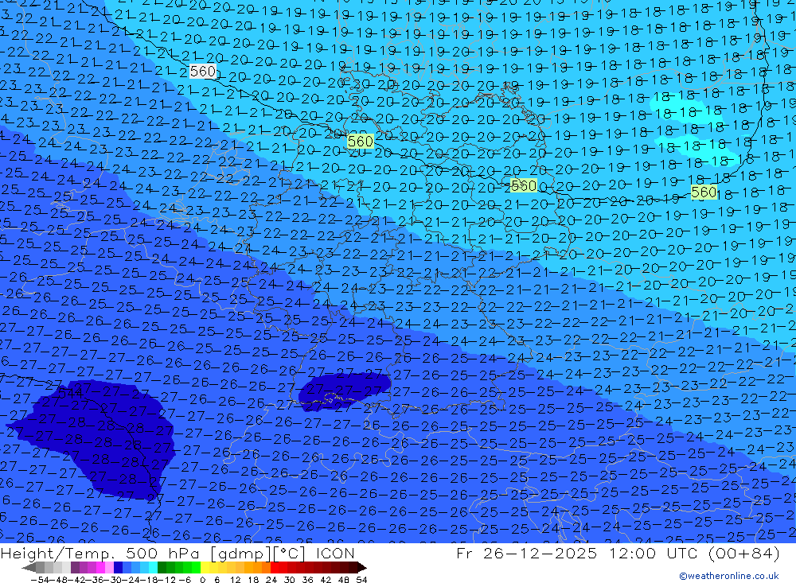Click the '0' legend scale value
Screen dimensions: 796x583
(202, 580)
